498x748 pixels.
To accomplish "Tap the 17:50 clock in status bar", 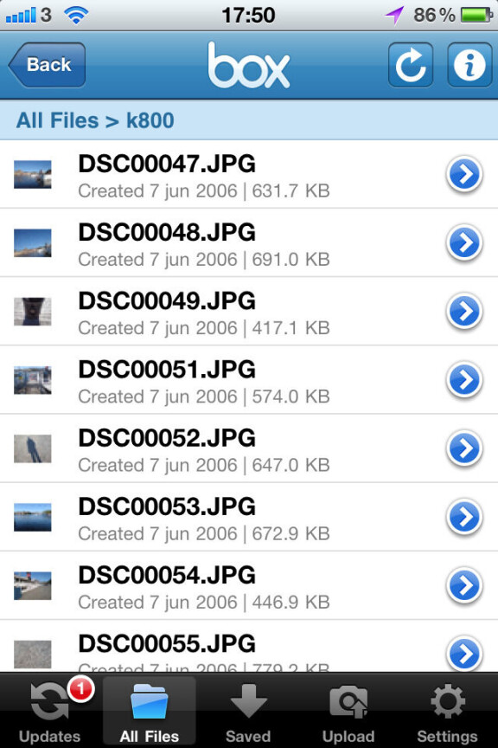I will 248,16.
